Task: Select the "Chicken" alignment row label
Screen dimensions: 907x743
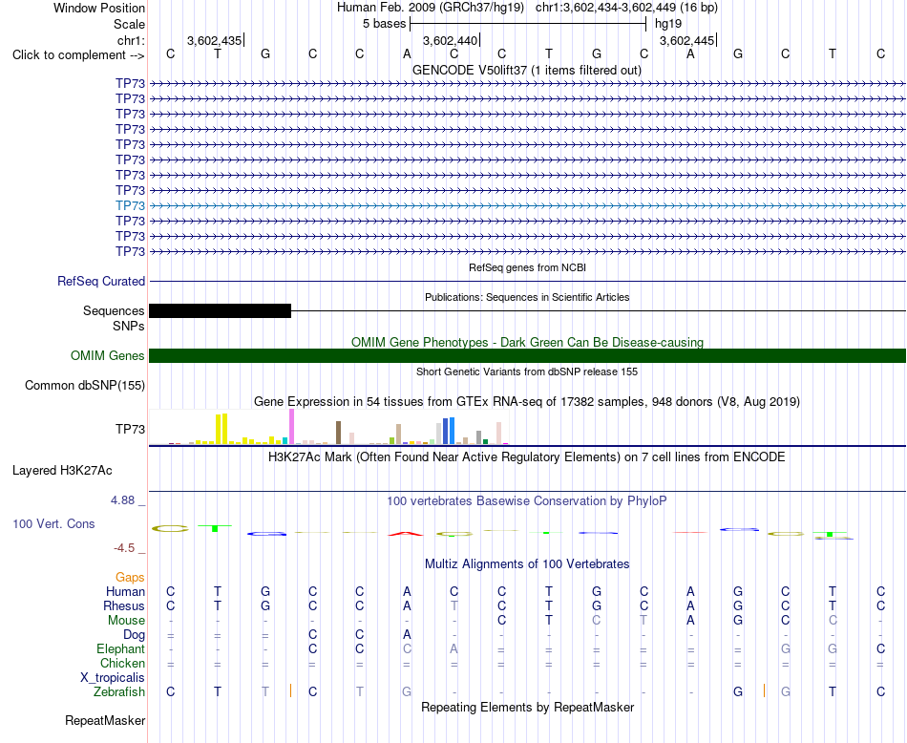Action: tap(122, 663)
